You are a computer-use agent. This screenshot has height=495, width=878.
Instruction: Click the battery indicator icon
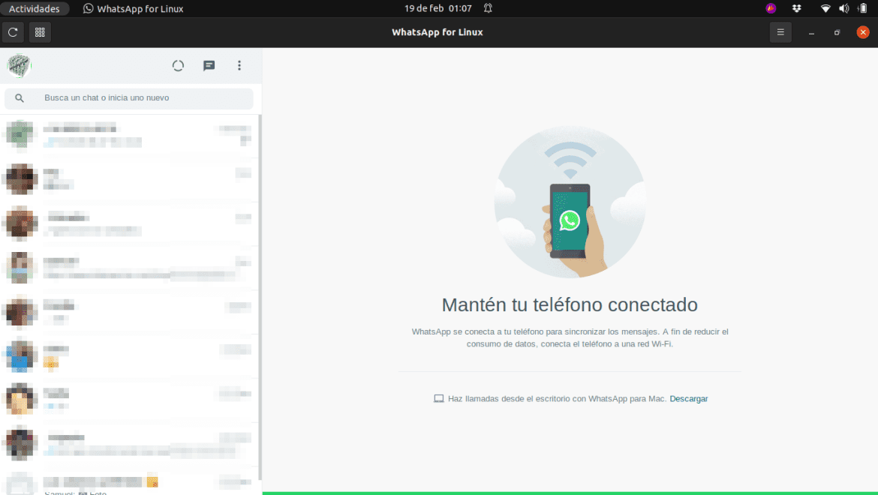(x=863, y=8)
